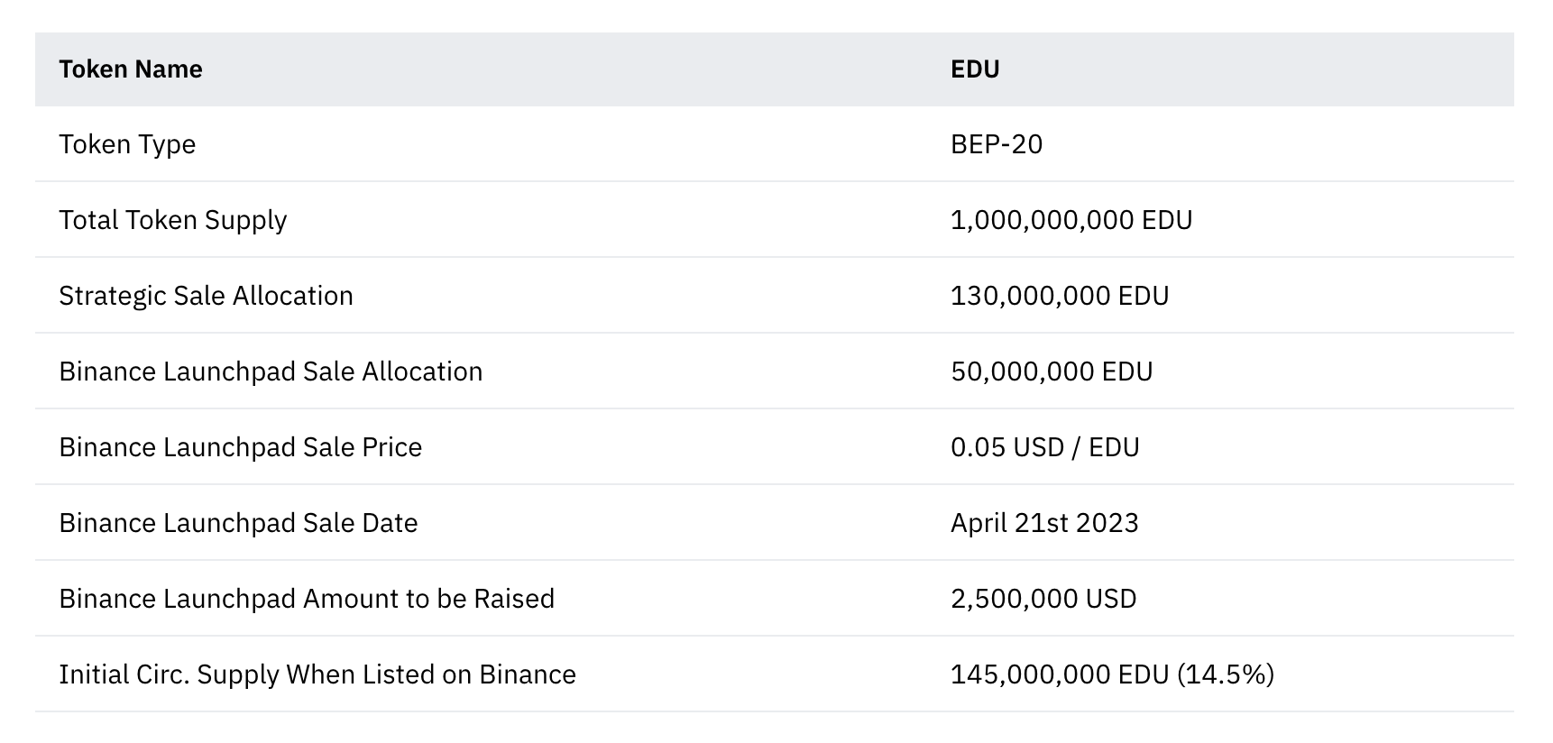1553x743 pixels.
Task: Click the 0.05 USD / EDU price
Action: click(x=1044, y=447)
